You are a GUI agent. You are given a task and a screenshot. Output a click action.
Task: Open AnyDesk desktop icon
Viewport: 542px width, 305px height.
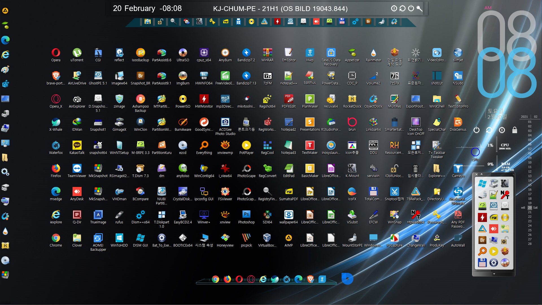click(x=77, y=194)
